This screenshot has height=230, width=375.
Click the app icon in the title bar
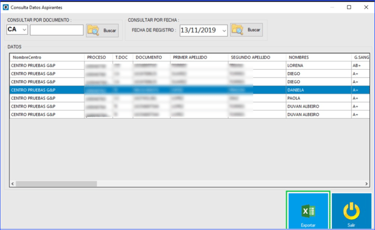pos(6,7)
